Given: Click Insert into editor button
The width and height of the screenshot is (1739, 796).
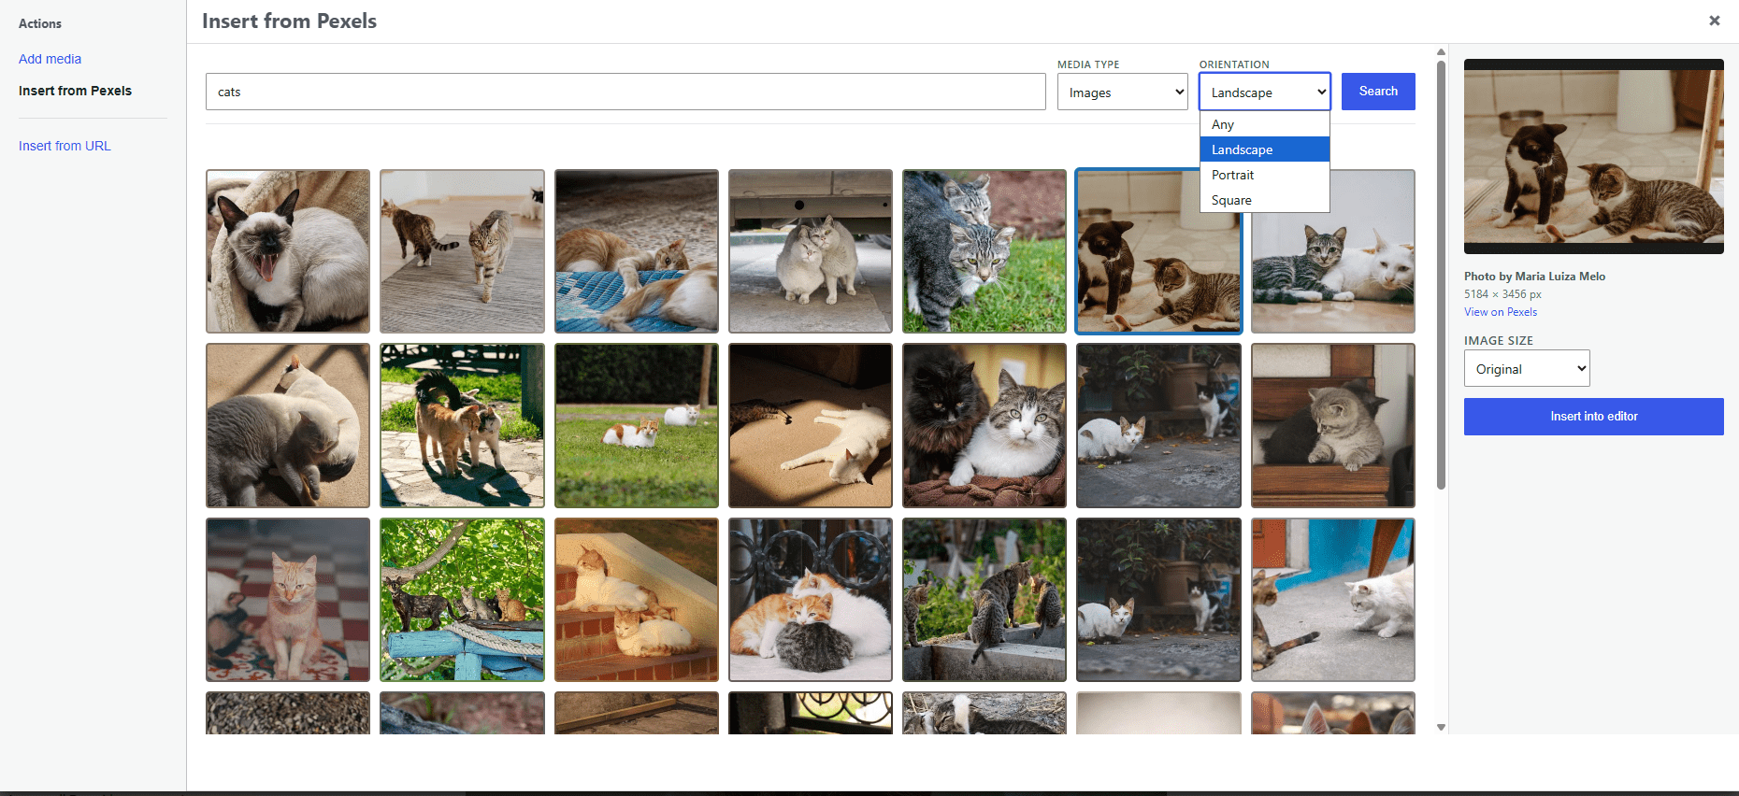Looking at the screenshot, I should pos(1593,417).
